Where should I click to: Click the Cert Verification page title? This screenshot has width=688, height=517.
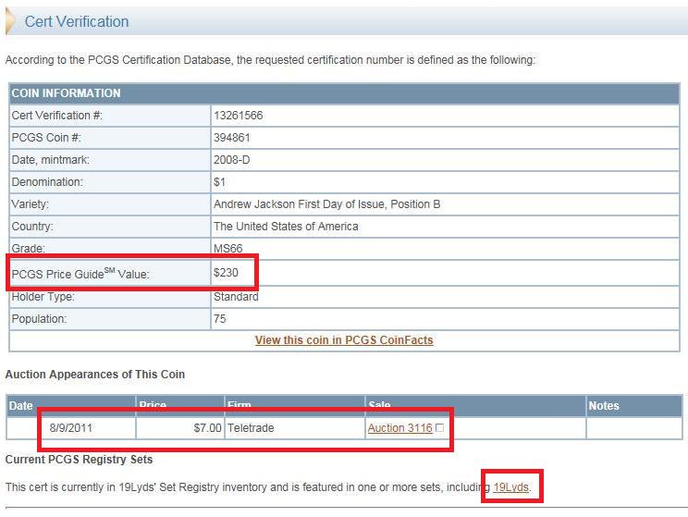coord(77,21)
